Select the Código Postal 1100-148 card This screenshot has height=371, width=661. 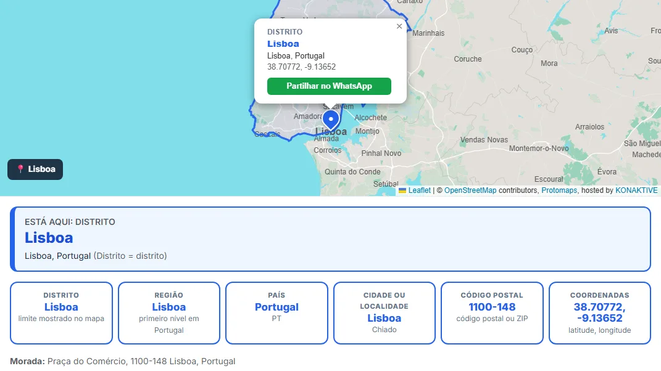coord(492,313)
